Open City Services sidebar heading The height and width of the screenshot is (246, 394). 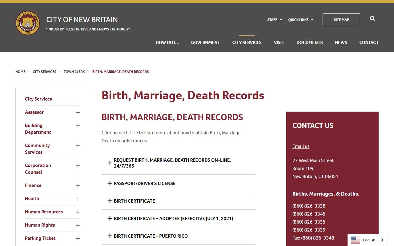coord(38,99)
